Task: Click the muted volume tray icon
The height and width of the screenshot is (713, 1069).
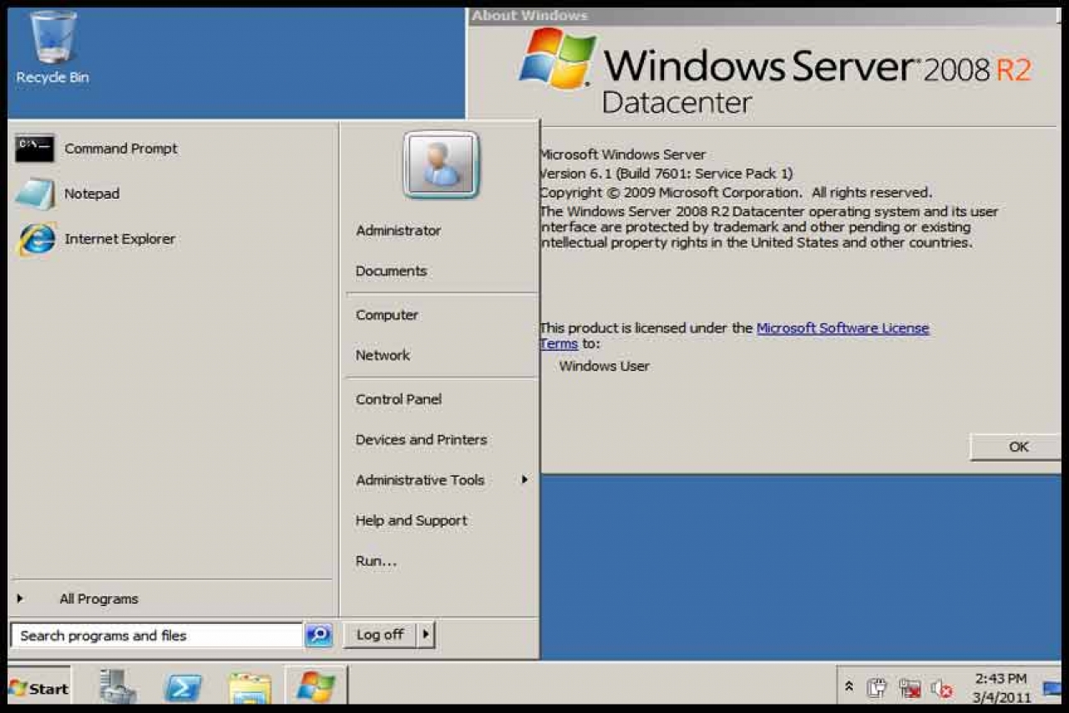Action: 942,689
